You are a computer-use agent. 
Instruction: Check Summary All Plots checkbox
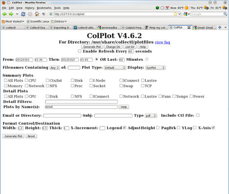(5, 80)
